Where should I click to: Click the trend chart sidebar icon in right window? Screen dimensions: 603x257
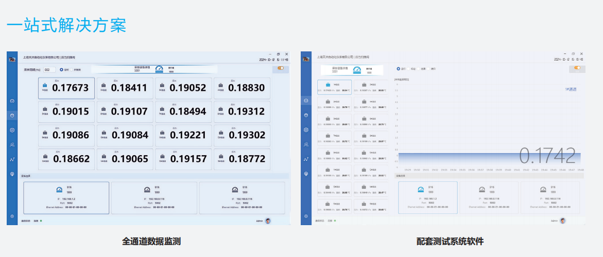306,159
